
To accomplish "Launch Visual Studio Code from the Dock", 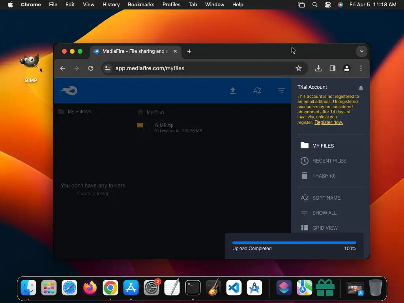I will coord(234,288).
